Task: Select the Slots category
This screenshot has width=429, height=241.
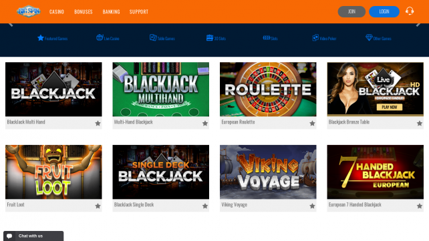Action: pos(271,38)
